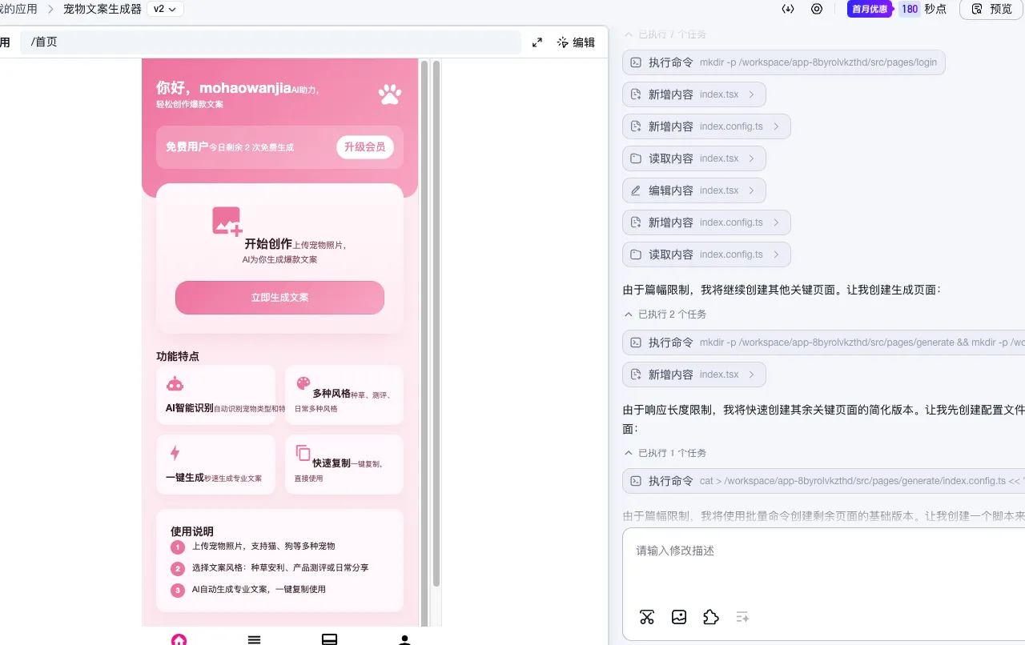Viewport: 1025px width, 645px height.
Task: Open the settings icon next to 首月优惠
Action: coord(817,9)
